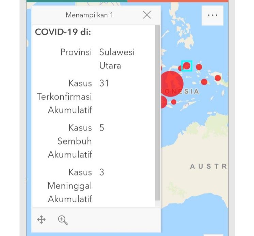Click small red marker below the largest circle

pyautogui.click(x=174, y=102)
